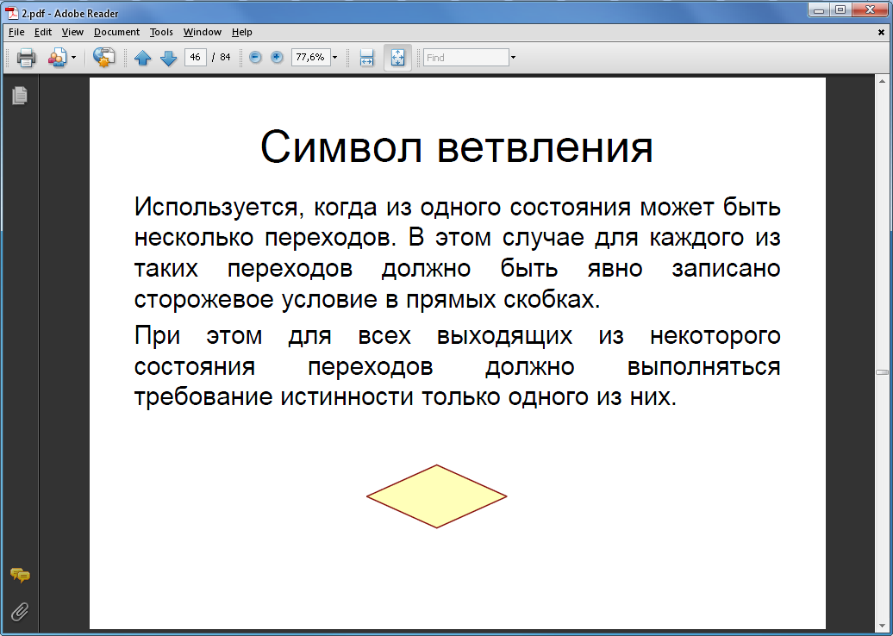Open the zoom level dropdown arrow
Screen dimensions: 893x636
[334, 58]
